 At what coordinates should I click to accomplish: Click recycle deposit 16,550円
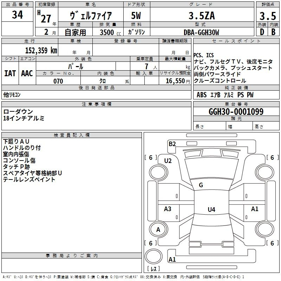[178, 81]
